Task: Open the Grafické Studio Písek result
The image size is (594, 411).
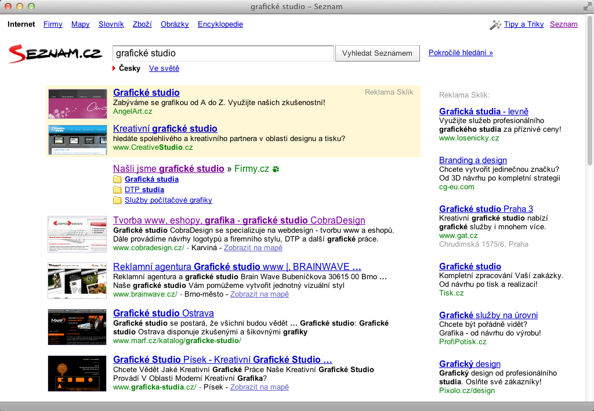Action: [x=222, y=359]
